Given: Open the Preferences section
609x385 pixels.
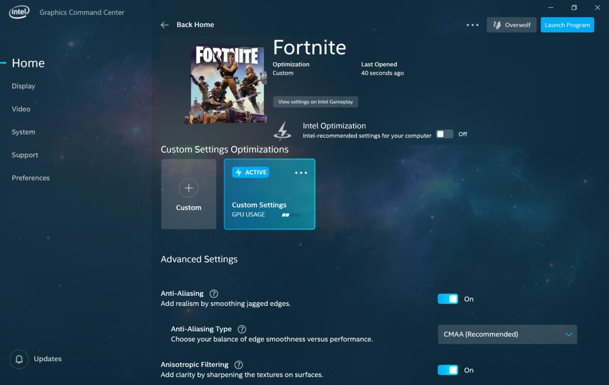Looking at the screenshot, I should [x=30, y=178].
